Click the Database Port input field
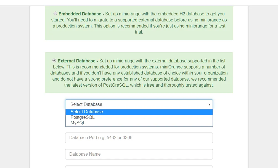Viewport: 278px width, 168px height. tap(139, 137)
